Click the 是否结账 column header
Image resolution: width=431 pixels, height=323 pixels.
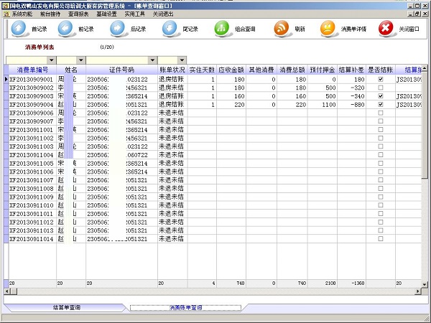click(381, 70)
